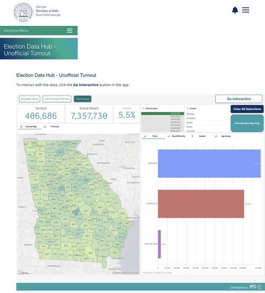Viewport: 265px width, 293px height.
Task: Click the blue DEMOCRAT bar
Action: [x=209, y=163]
